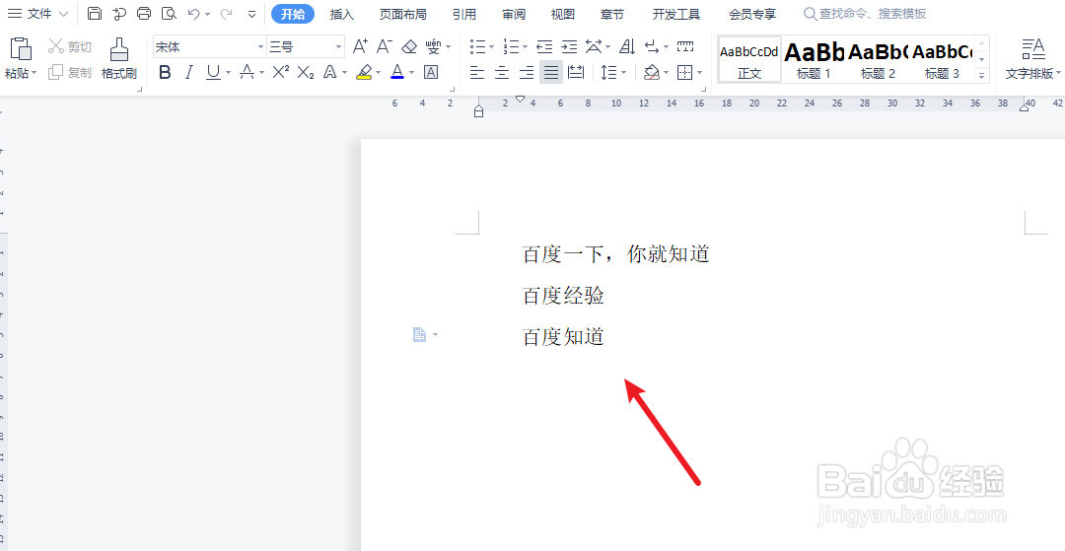Align text left
The height and width of the screenshot is (551, 1065).
pyautogui.click(x=477, y=72)
